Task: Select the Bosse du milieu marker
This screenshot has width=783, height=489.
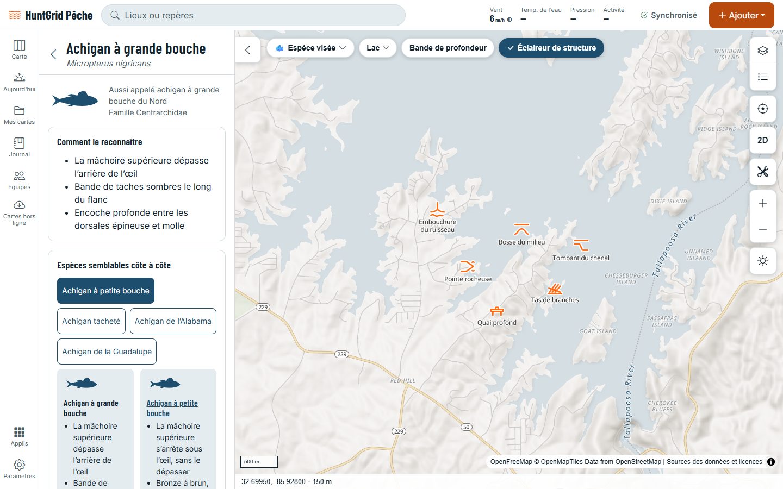Action: tap(521, 229)
